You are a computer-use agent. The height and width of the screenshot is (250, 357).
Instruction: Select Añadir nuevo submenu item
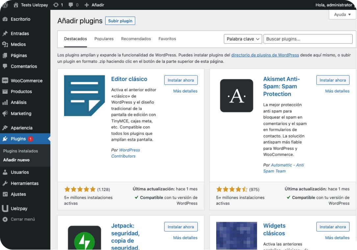[16, 160]
